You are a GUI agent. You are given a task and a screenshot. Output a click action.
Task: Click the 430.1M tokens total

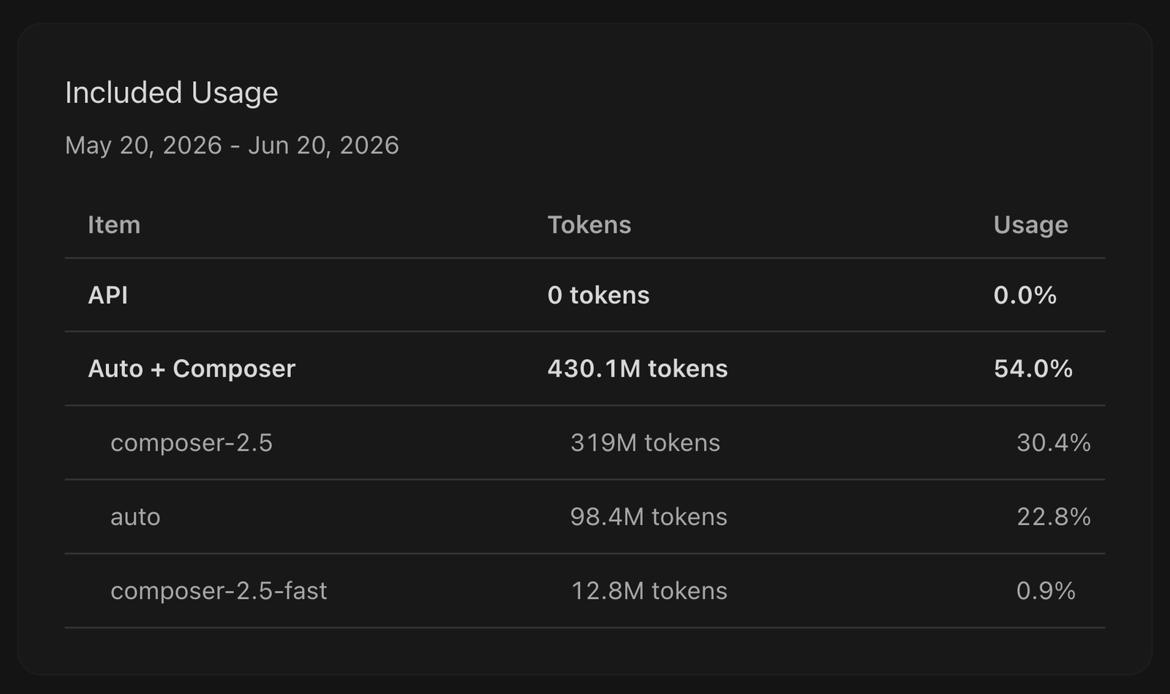coord(638,369)
